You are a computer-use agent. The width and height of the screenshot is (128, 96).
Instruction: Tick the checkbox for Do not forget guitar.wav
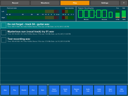point(4,25)
